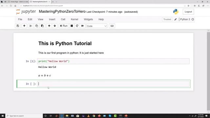Switch to the Home Page browser tab
Screen dimensions: 210x118
pyautogui.click(x=18, y=2)
